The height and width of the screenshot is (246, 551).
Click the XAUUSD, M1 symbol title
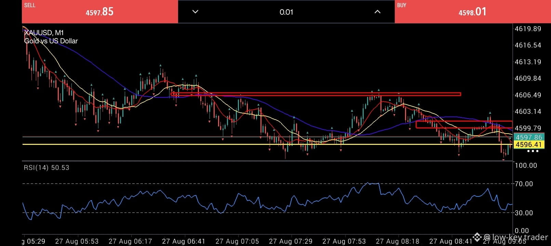[44, 33]
